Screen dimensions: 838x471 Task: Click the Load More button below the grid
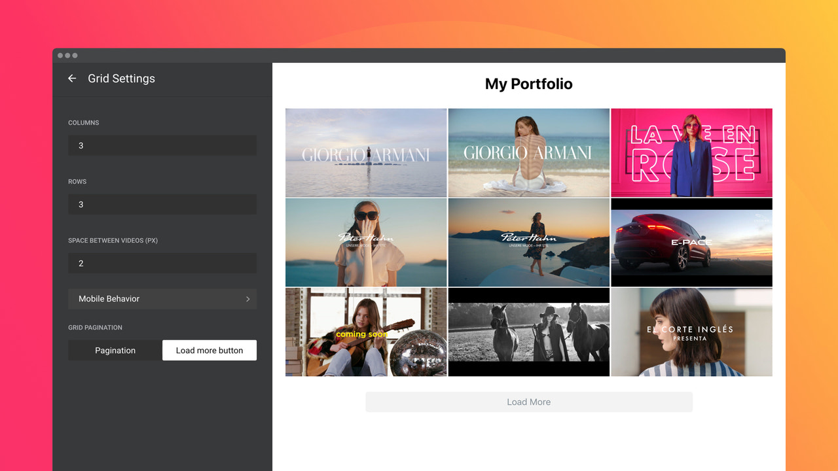pyautogui.click(x=528, y=402)
